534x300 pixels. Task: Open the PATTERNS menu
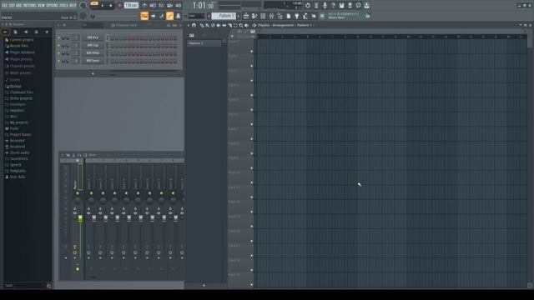[30, 6]
